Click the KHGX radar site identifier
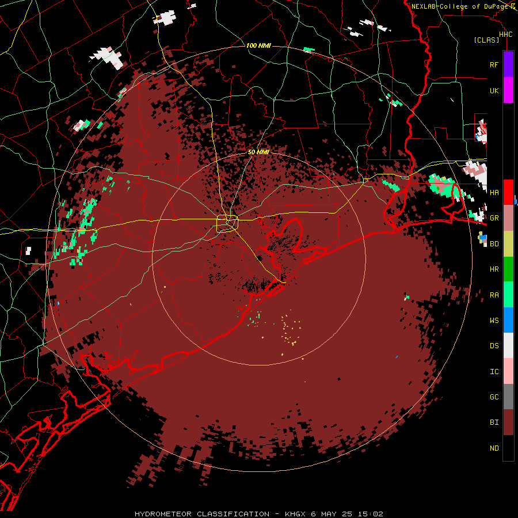518x518 pixels. 295,514
